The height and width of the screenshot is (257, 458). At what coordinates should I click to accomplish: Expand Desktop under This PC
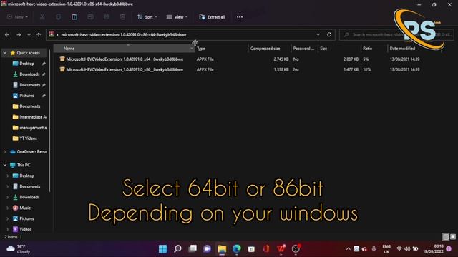(x=8, y=176)
